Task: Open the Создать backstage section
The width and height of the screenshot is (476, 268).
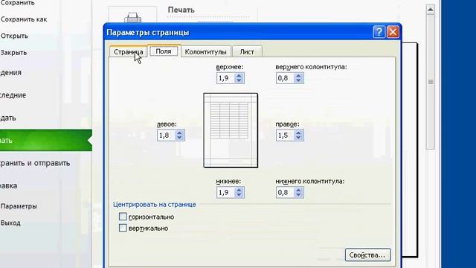Action: [8, 118]
